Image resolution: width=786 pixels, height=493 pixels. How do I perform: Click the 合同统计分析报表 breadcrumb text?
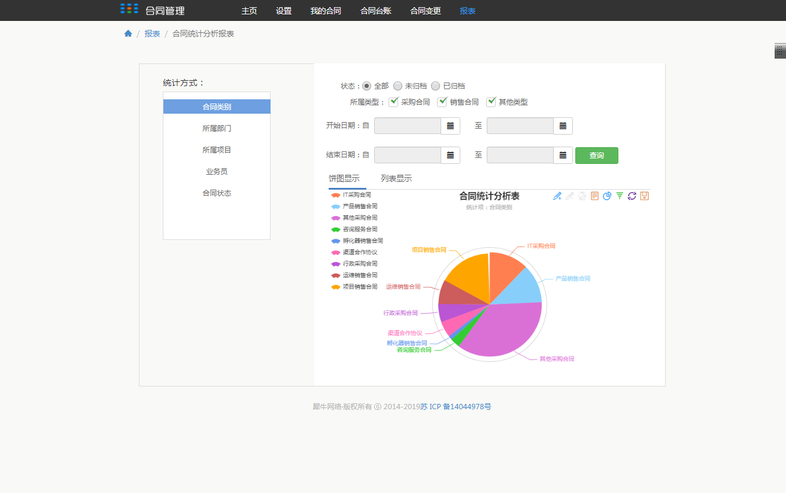point(203,34)
